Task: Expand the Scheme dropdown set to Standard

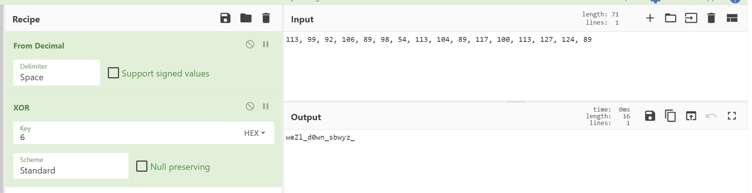Action: point(71,166)
